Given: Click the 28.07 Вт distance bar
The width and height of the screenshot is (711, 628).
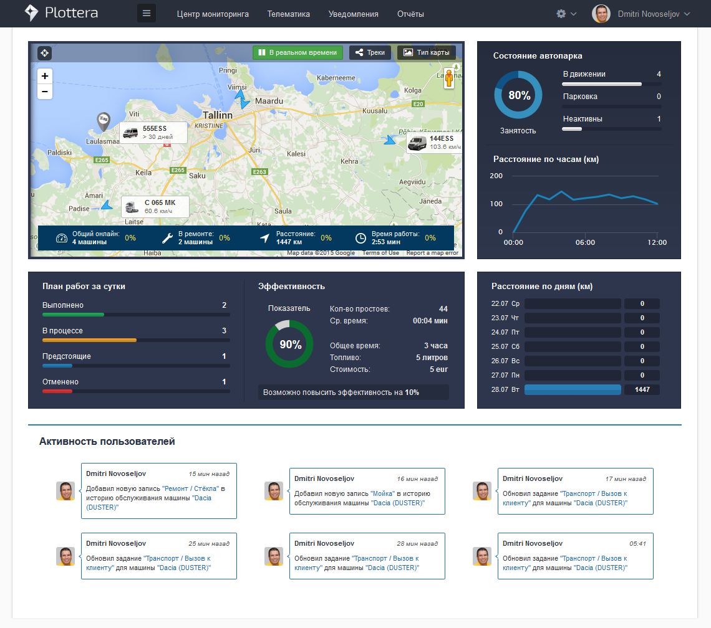Looking at the screenshot, I should click(x=573, y=389).
